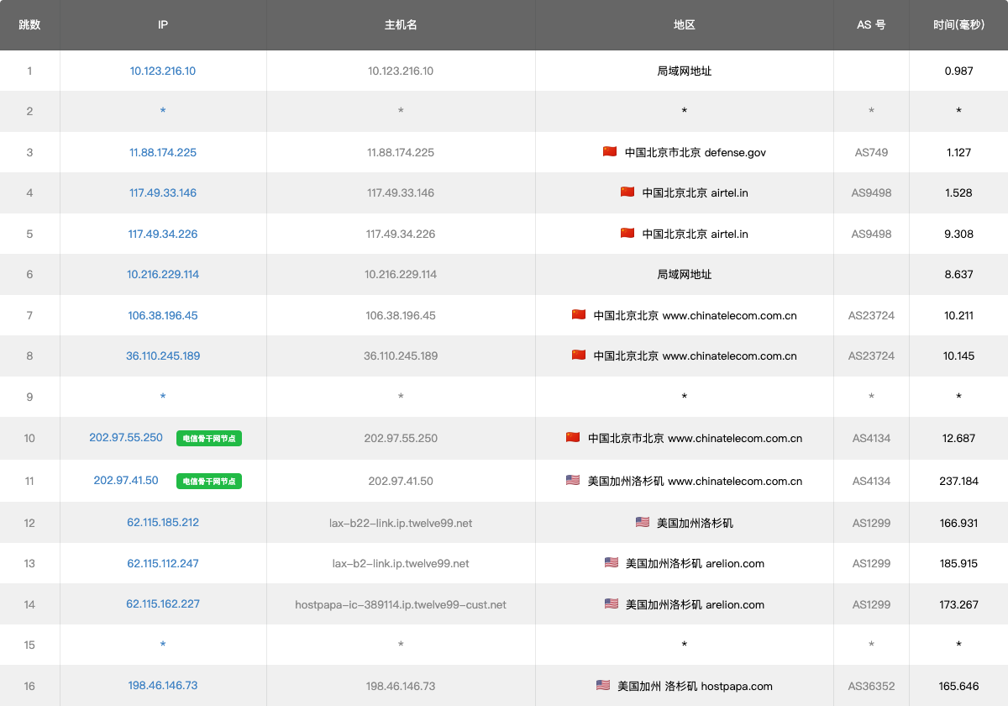Image resolution: width=1008 pixels, height=706 pixels.
Task: Click the AS 号 column header
Action: click(x=871, y=25)
